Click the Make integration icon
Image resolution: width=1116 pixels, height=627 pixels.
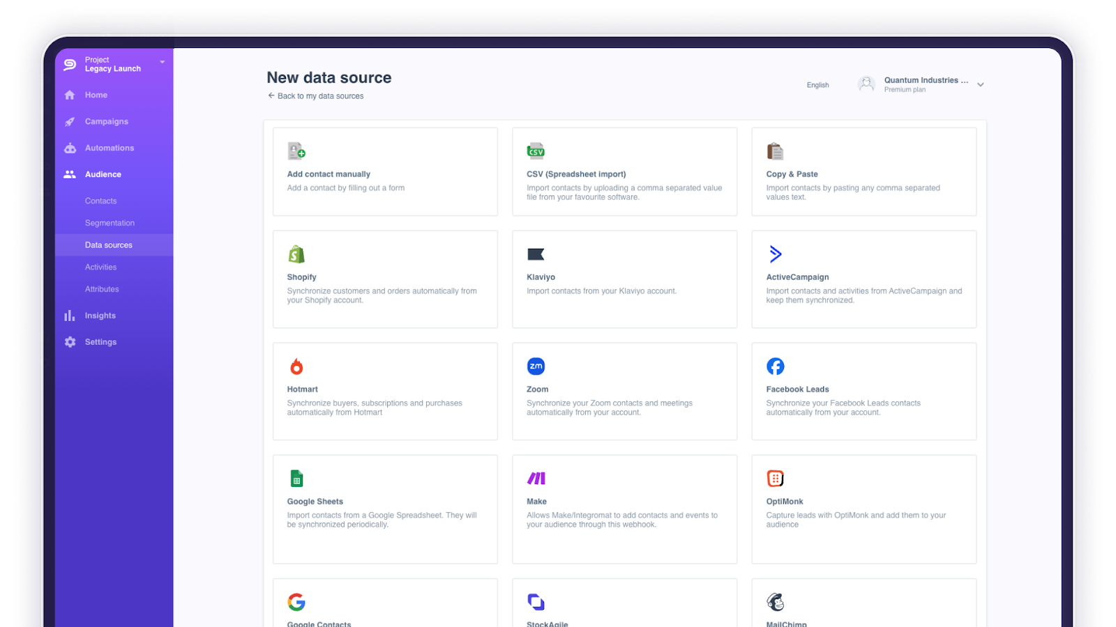tap(536, 478)
